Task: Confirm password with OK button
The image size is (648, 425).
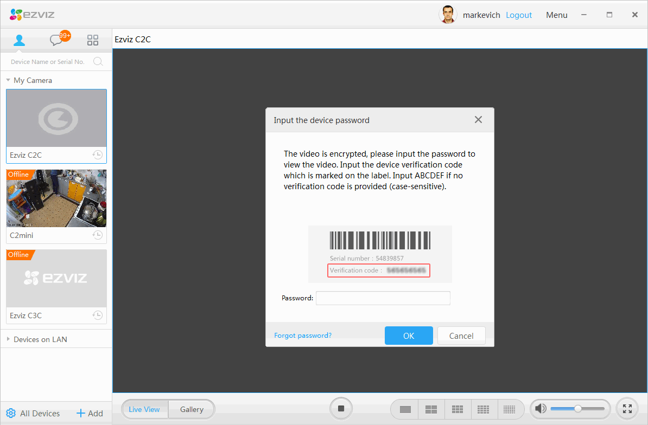Action: pos(409,336)
